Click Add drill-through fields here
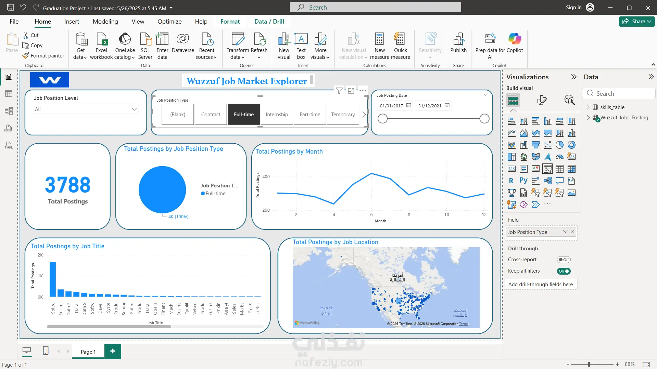This screenshot has width=657, height=369. (x=541, y=285)
